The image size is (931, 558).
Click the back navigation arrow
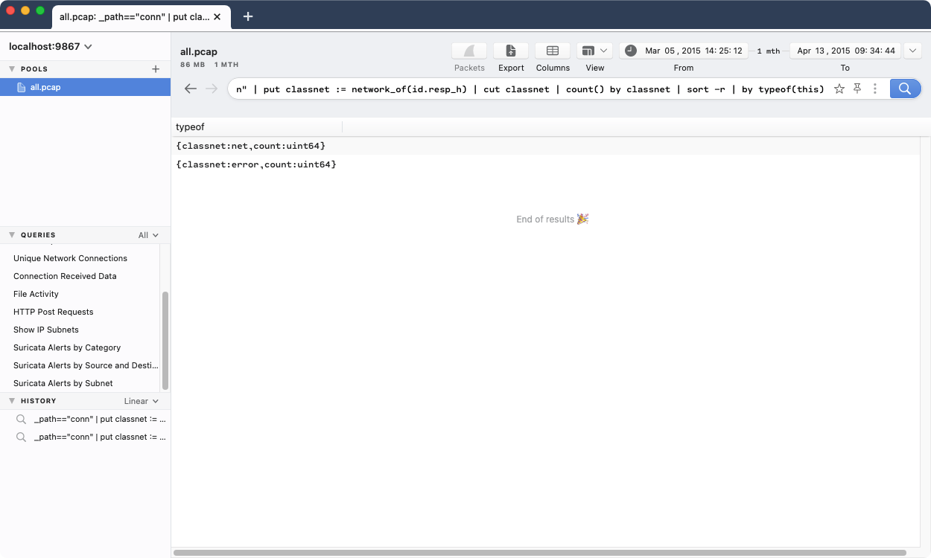(191, 89)
